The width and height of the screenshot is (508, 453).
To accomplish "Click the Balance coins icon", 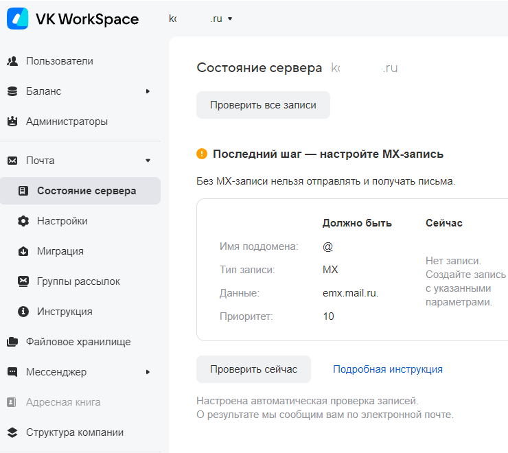I will tap(12, 91).
